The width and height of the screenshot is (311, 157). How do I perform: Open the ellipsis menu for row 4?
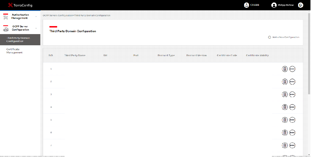click(292, 107)
